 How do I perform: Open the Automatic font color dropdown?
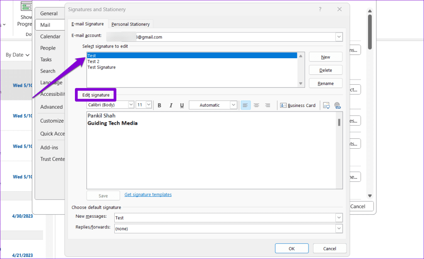point(234,105)
